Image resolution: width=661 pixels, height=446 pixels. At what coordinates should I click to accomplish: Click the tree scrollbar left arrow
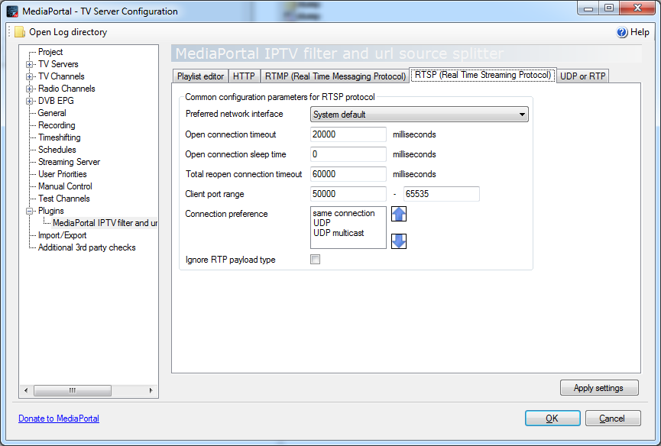26,390
